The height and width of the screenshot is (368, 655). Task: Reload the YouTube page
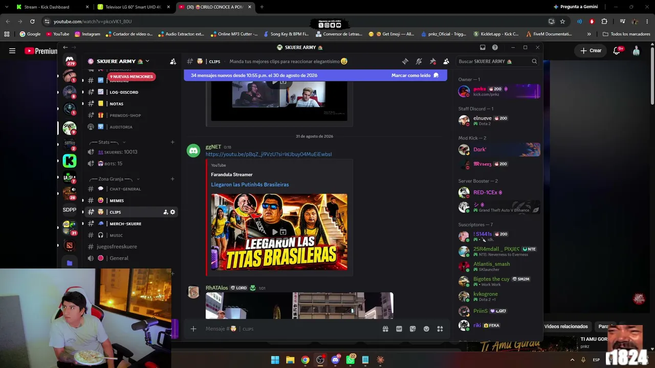(32, 21)
